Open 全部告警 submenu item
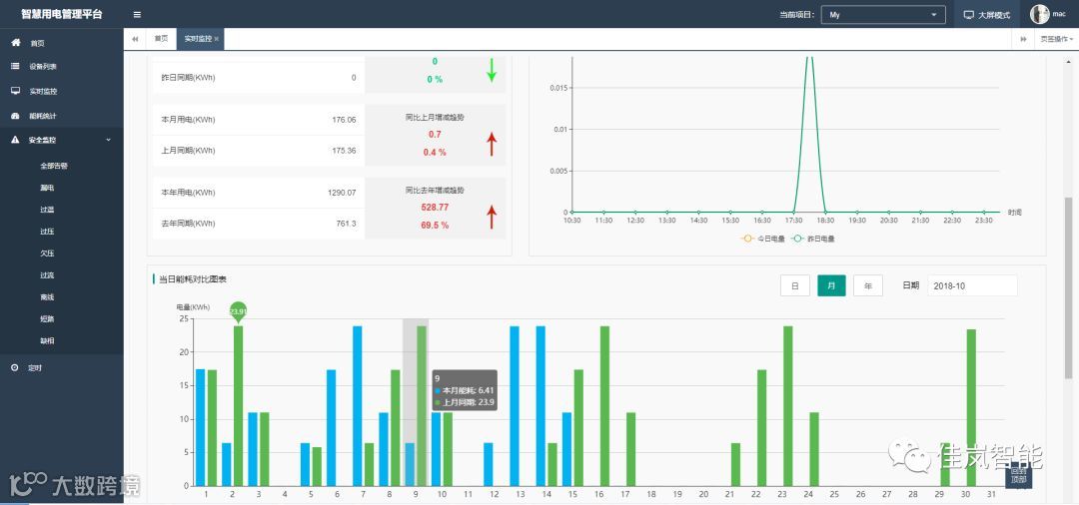Image resolution: width=1079 pixels, height=505 pixels. [x=54, y=166]
